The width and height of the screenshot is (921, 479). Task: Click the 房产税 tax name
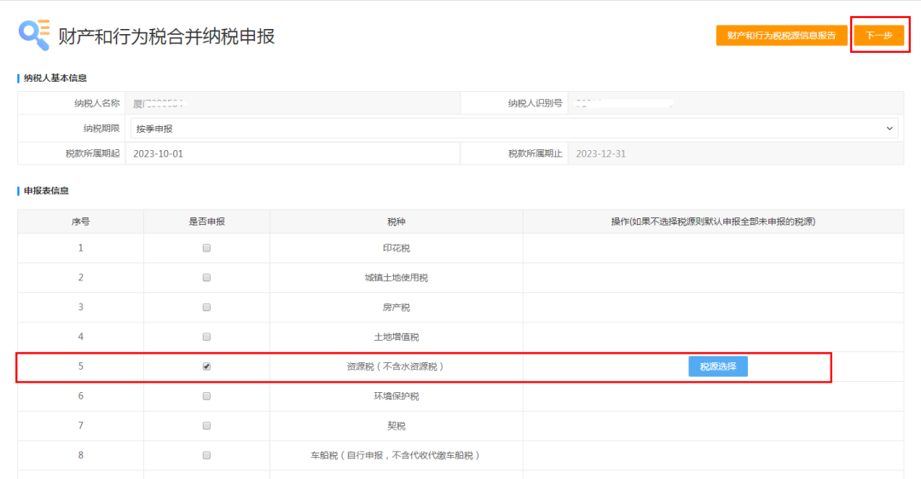(397, 308)
